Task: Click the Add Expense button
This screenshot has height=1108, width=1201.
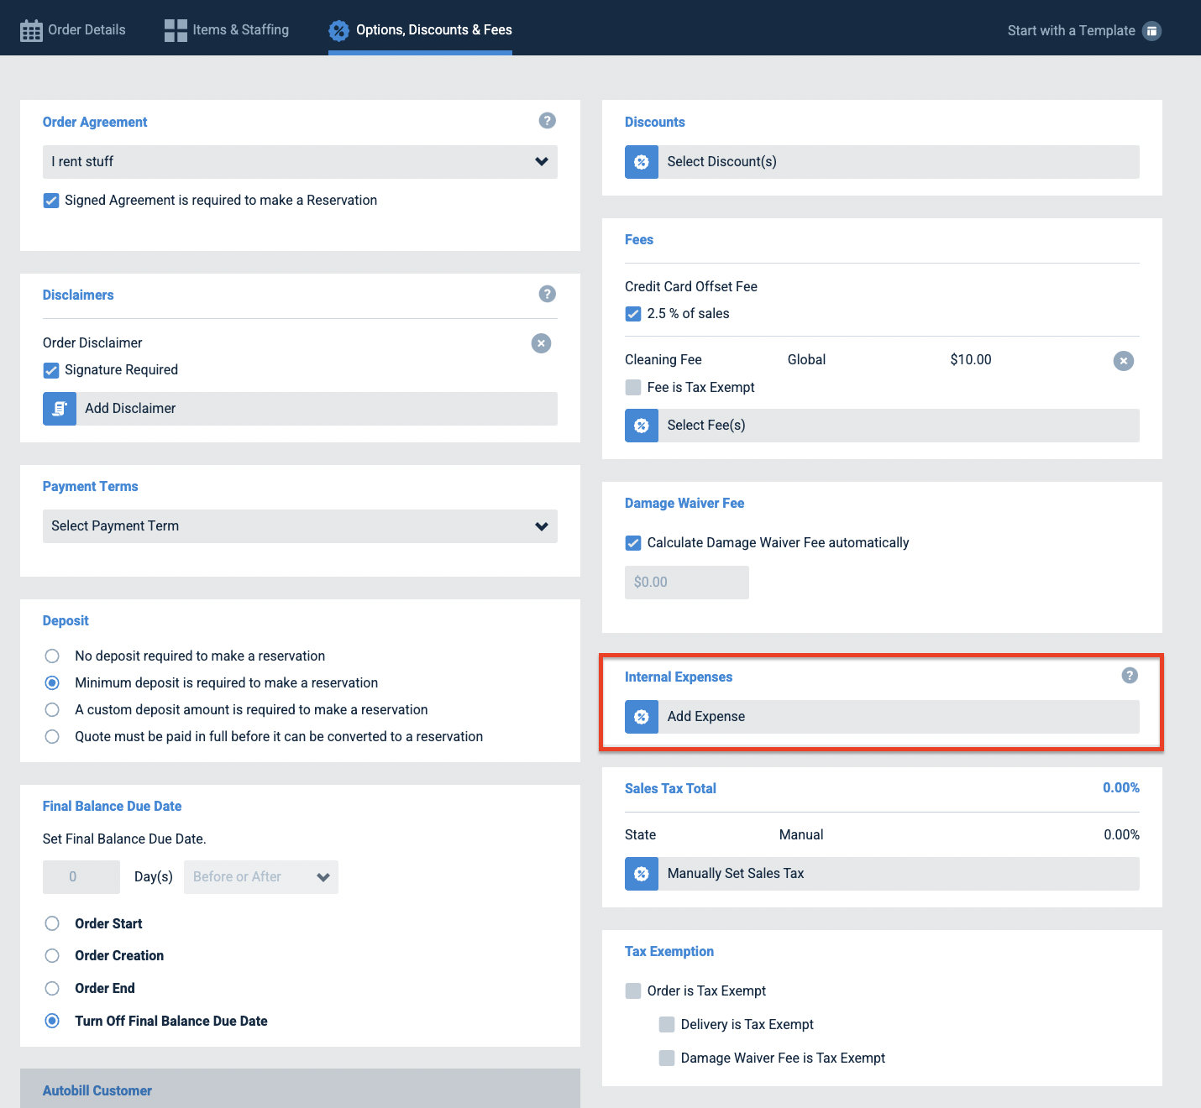Action: click(882, 717)
